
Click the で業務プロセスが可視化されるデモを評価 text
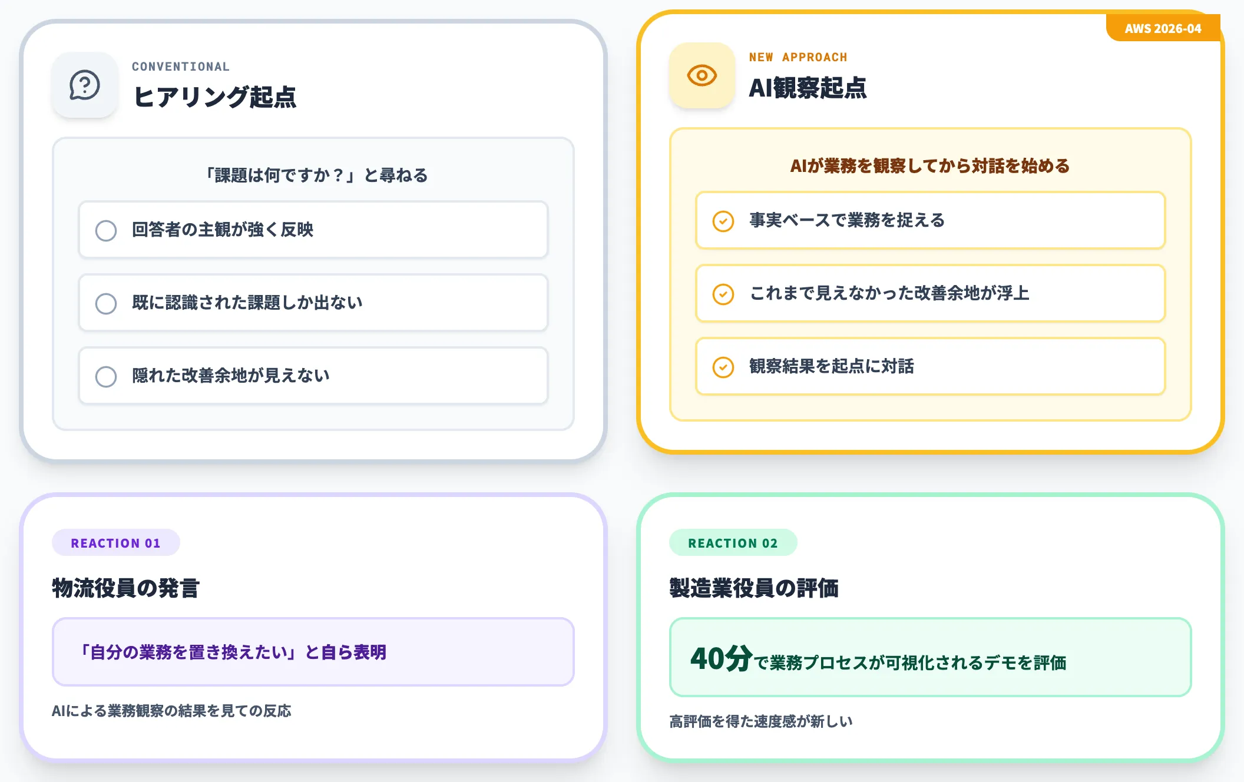[x=911, y=663]
